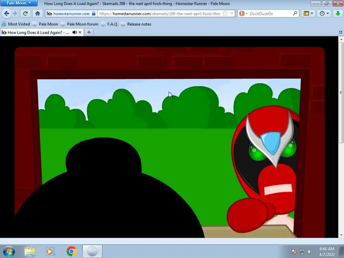Open the Most Visited bookmarks folder
This screenshot has height=258, width=344.
[x=16, y=24]
